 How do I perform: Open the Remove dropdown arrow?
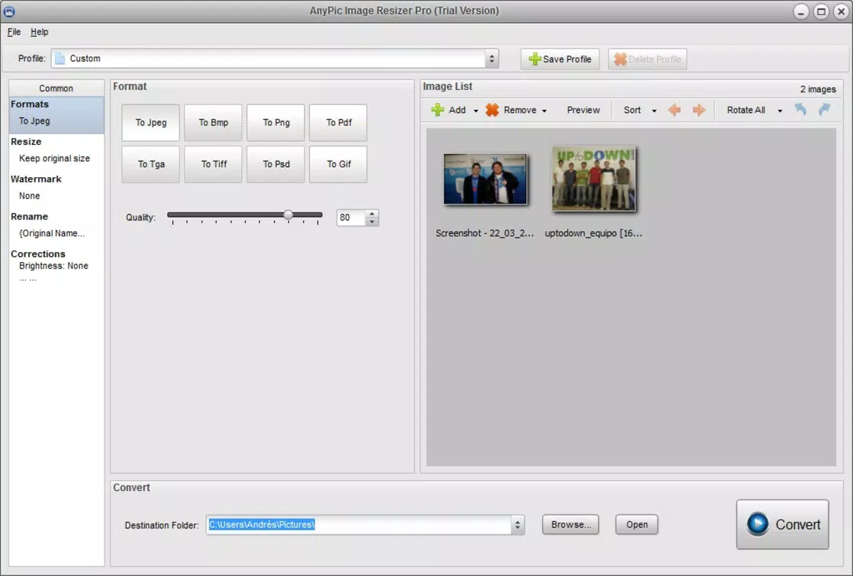pyautogui.click(x=544, y=110)
